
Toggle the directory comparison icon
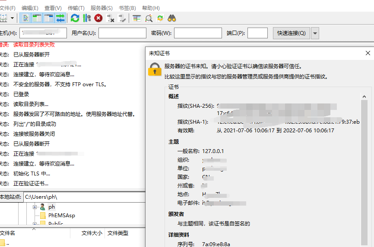[149, 18]
